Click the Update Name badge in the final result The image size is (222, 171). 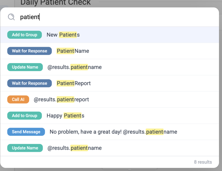(x=25, y=148)
